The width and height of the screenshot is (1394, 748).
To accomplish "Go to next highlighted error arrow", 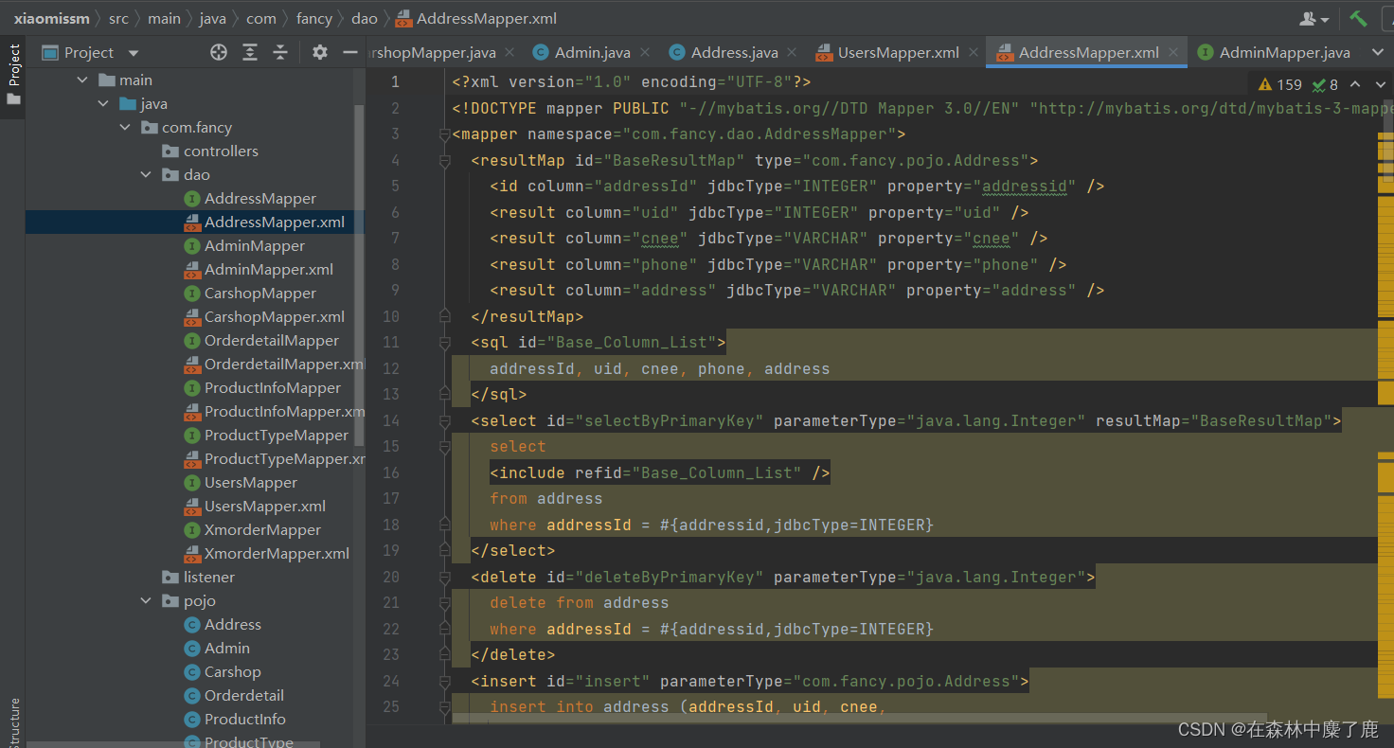I will click(1380, 85).
